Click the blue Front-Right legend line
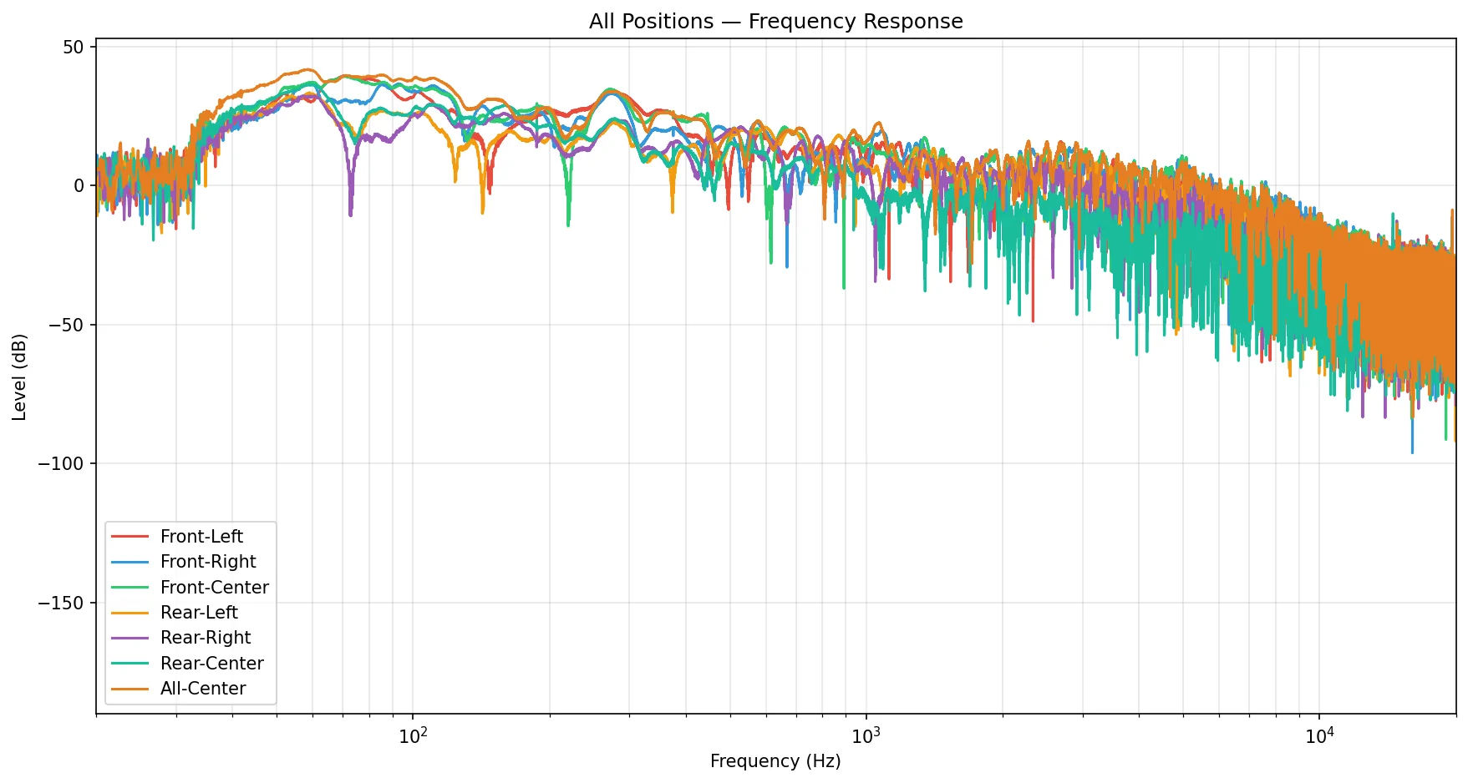The width and height of the screenshot is (1468, 783). point(130,562)
